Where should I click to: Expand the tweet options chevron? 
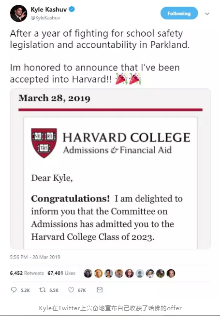click(207, 14)
